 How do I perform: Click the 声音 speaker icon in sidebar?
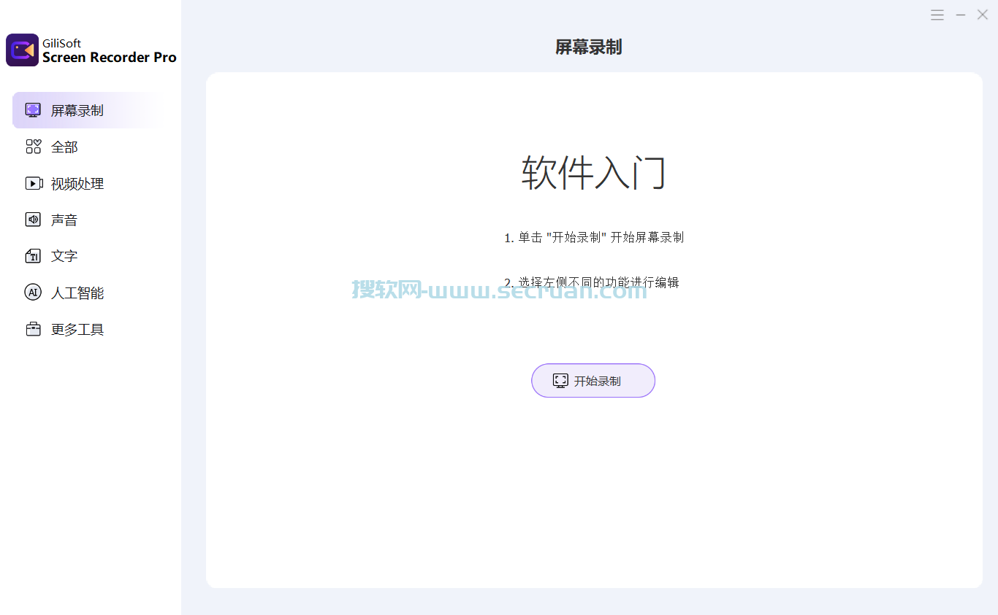33,220
